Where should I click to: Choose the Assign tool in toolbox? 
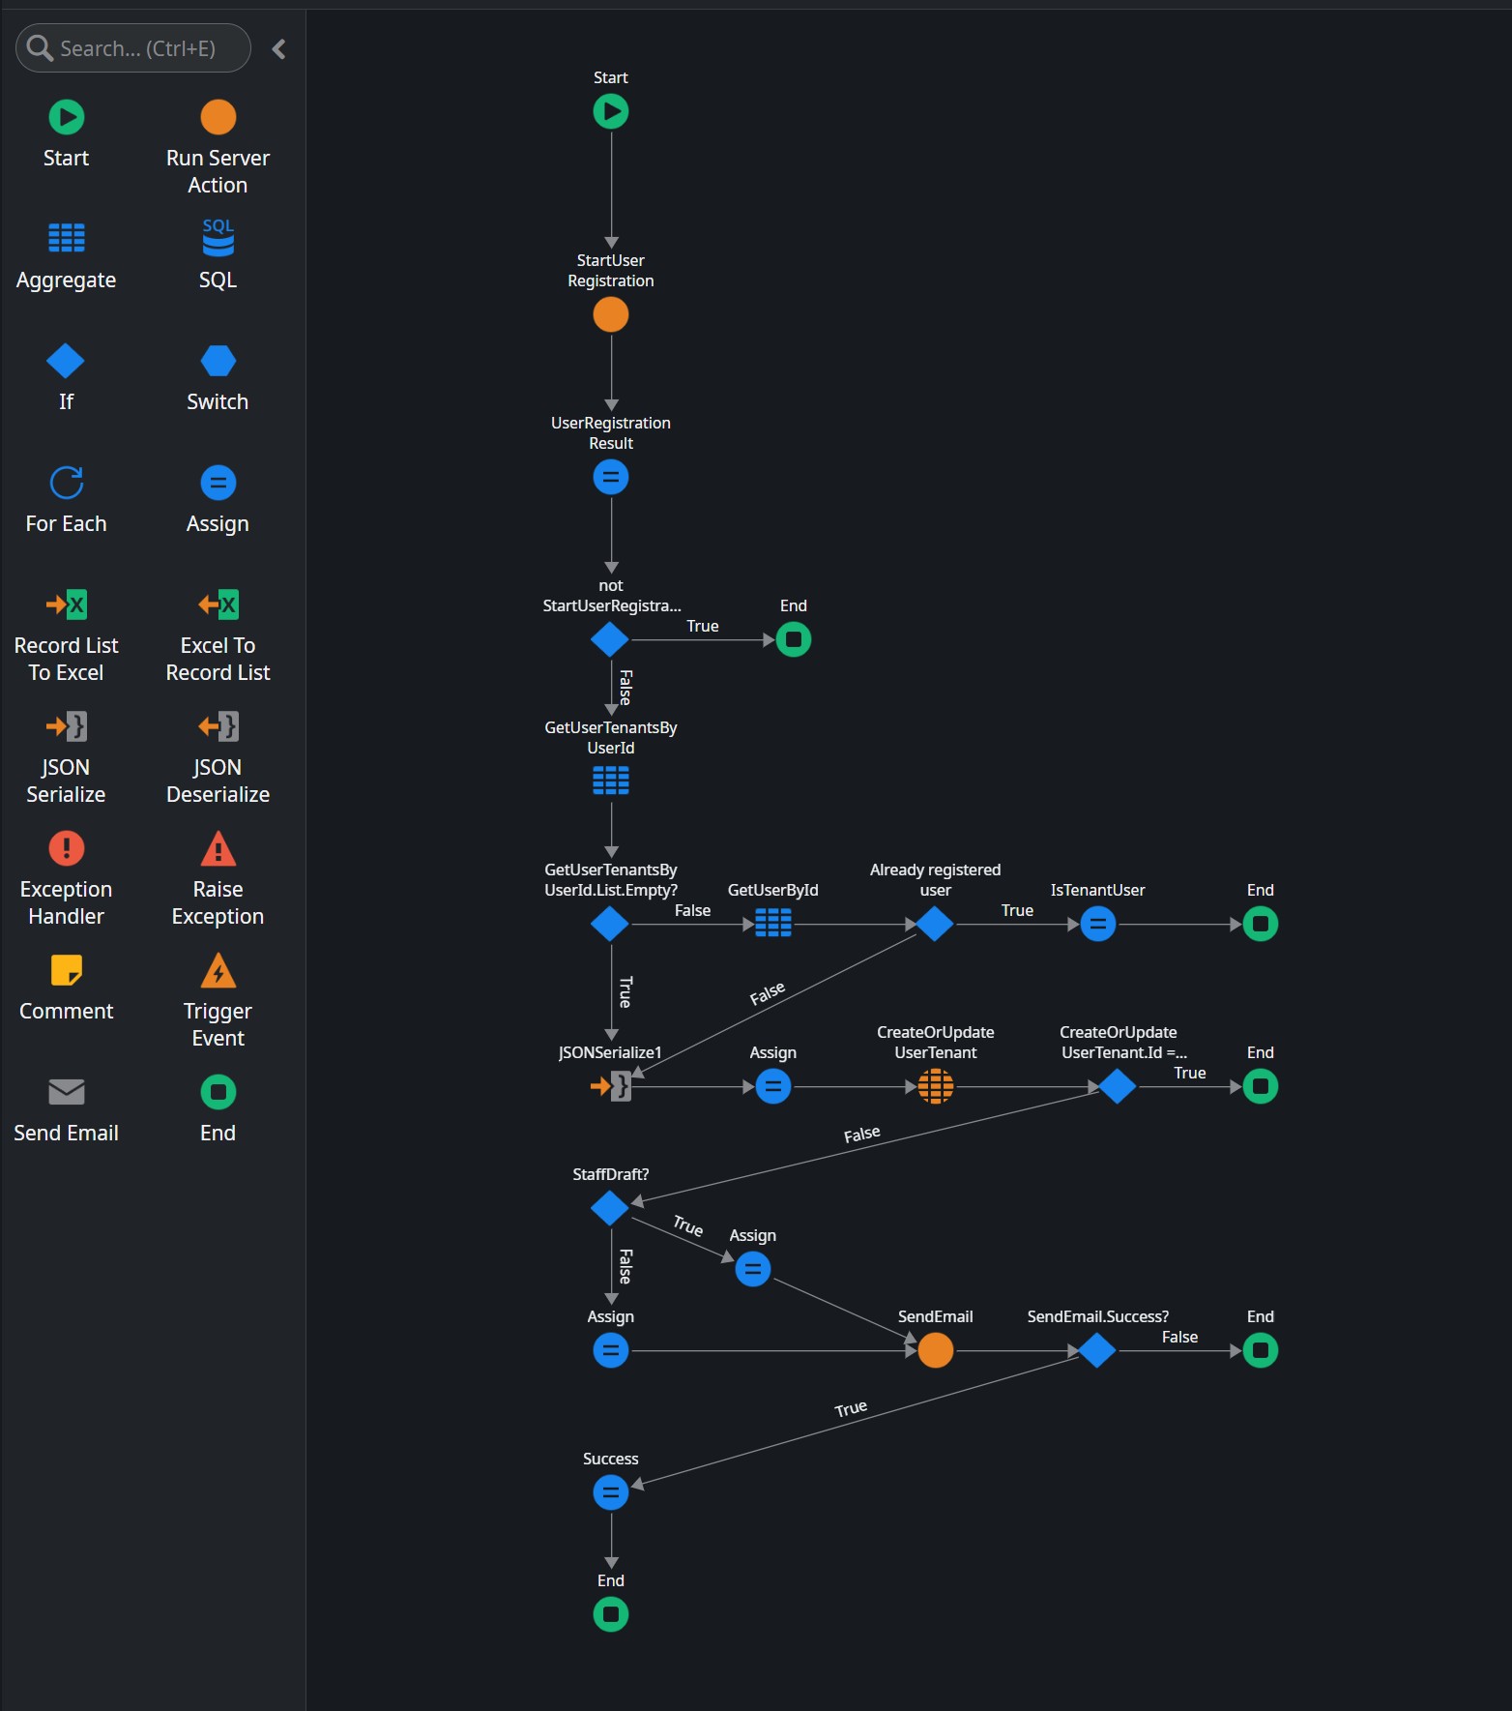tap(218, 500)
